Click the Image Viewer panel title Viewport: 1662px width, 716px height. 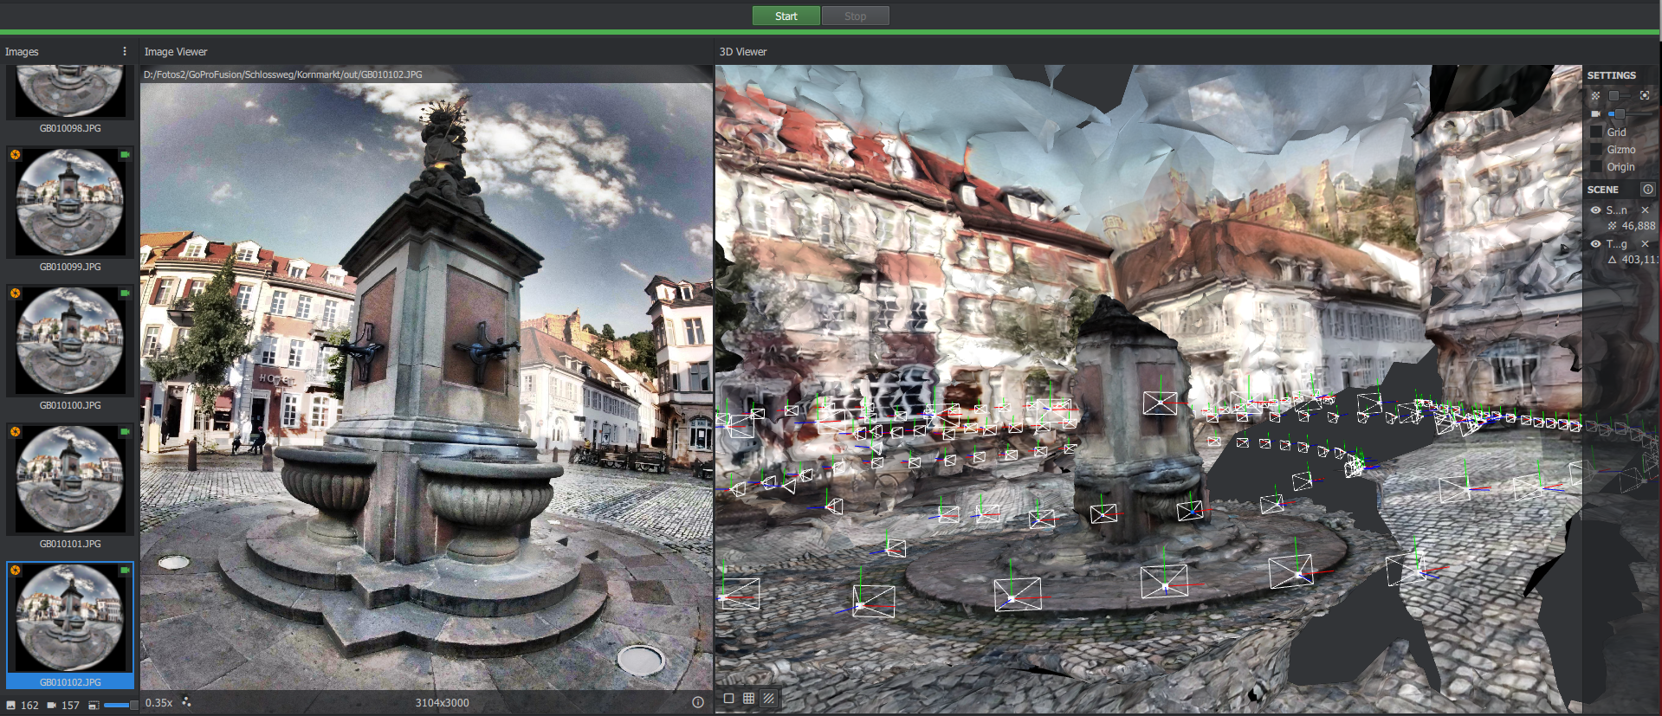tap(176, 52)
